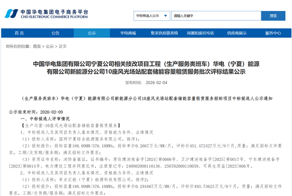Click the keyword search input field
Viewport: 292px width, 196px height.
coord(215,16)
